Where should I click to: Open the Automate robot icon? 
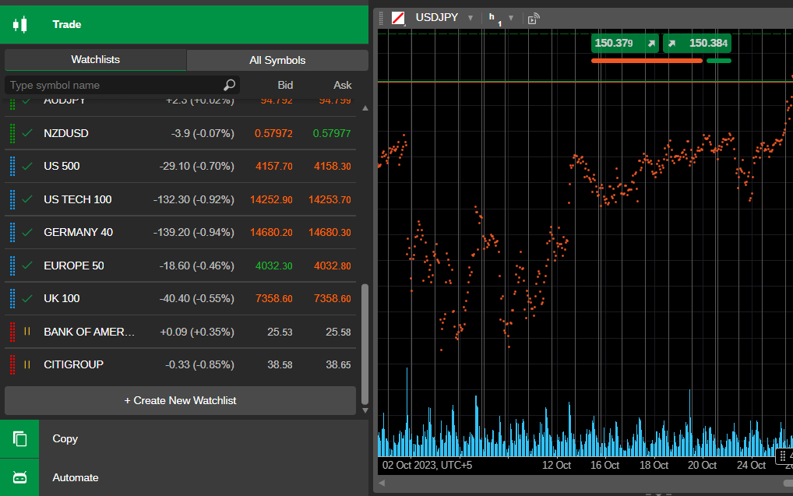tap(20, 477)
